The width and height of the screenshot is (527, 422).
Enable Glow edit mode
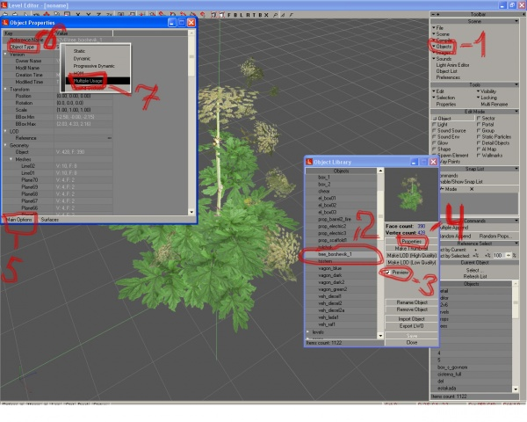440,143
